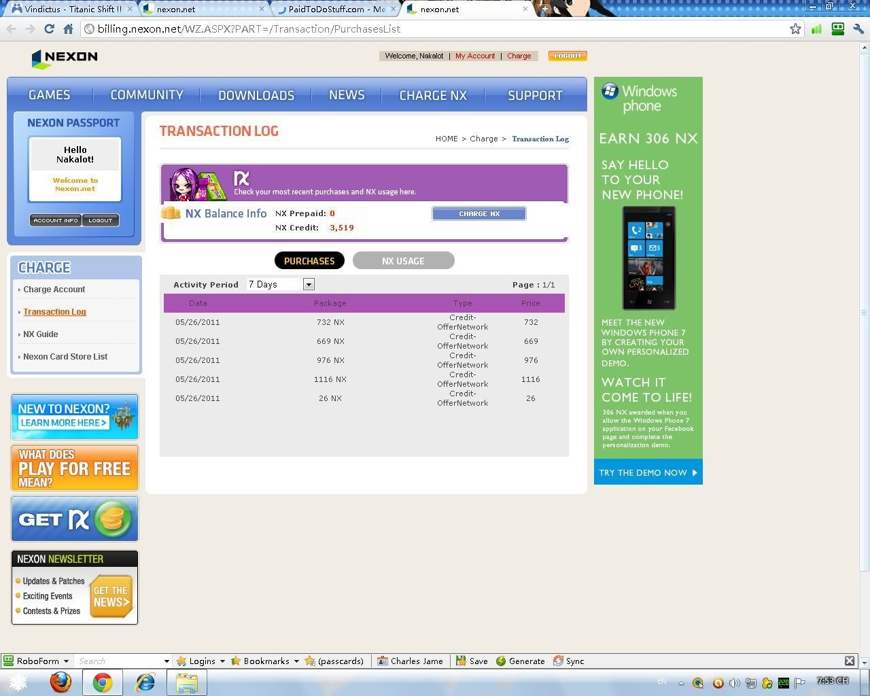870x696 pixels.
Task: Reload the page with the refresh icon
Action: [x=49, y=29]
